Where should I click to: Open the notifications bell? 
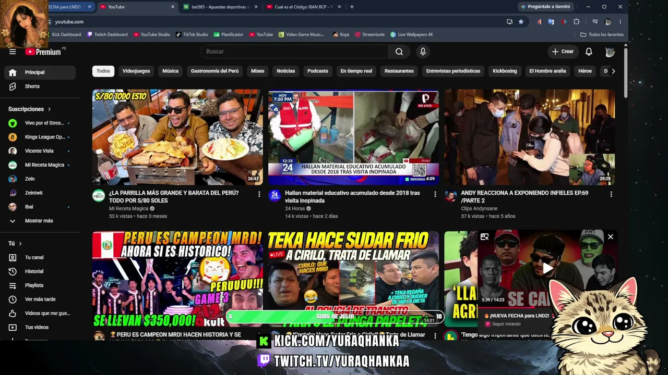coord(589,52)
